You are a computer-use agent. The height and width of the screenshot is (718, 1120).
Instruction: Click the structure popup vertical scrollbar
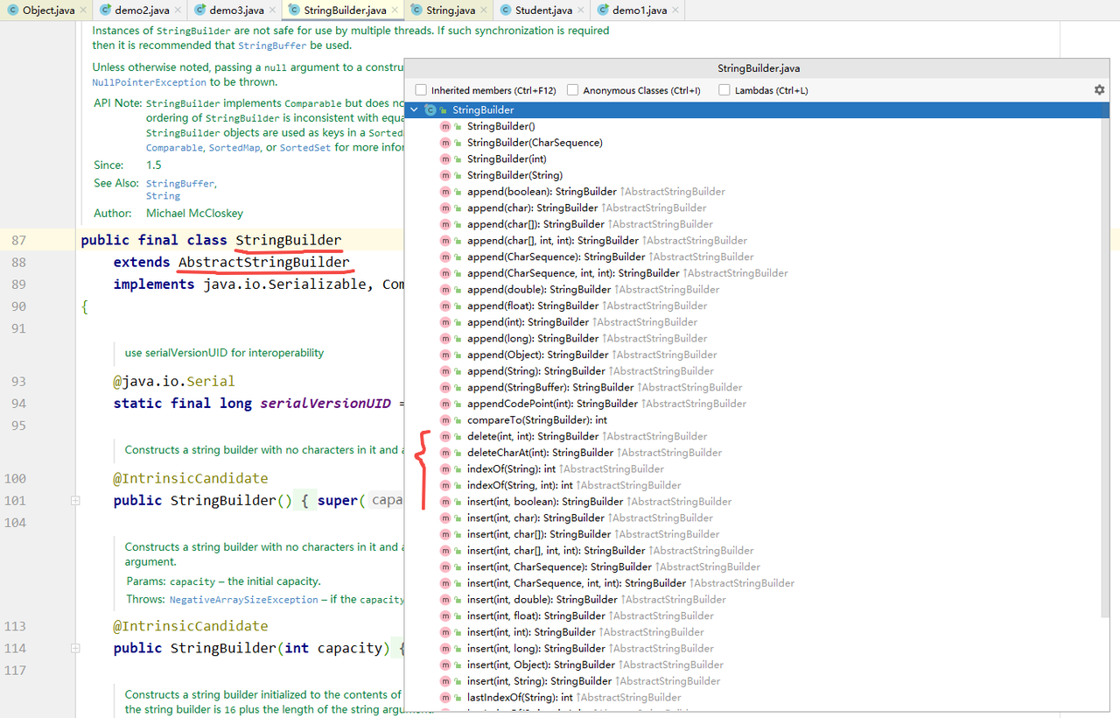tap(1104, 368)
